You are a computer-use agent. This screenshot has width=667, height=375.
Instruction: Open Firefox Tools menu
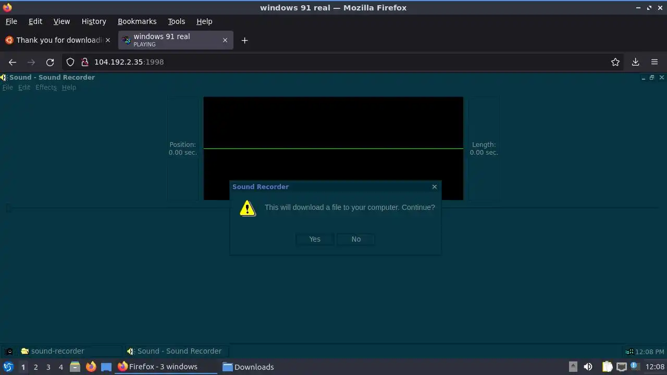(176, 21)
